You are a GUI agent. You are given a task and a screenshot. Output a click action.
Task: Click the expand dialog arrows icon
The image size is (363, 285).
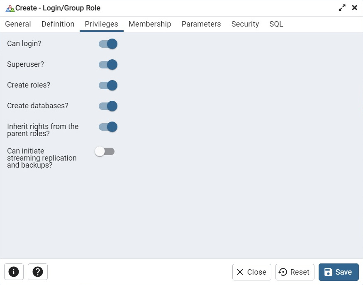point(342,7)
